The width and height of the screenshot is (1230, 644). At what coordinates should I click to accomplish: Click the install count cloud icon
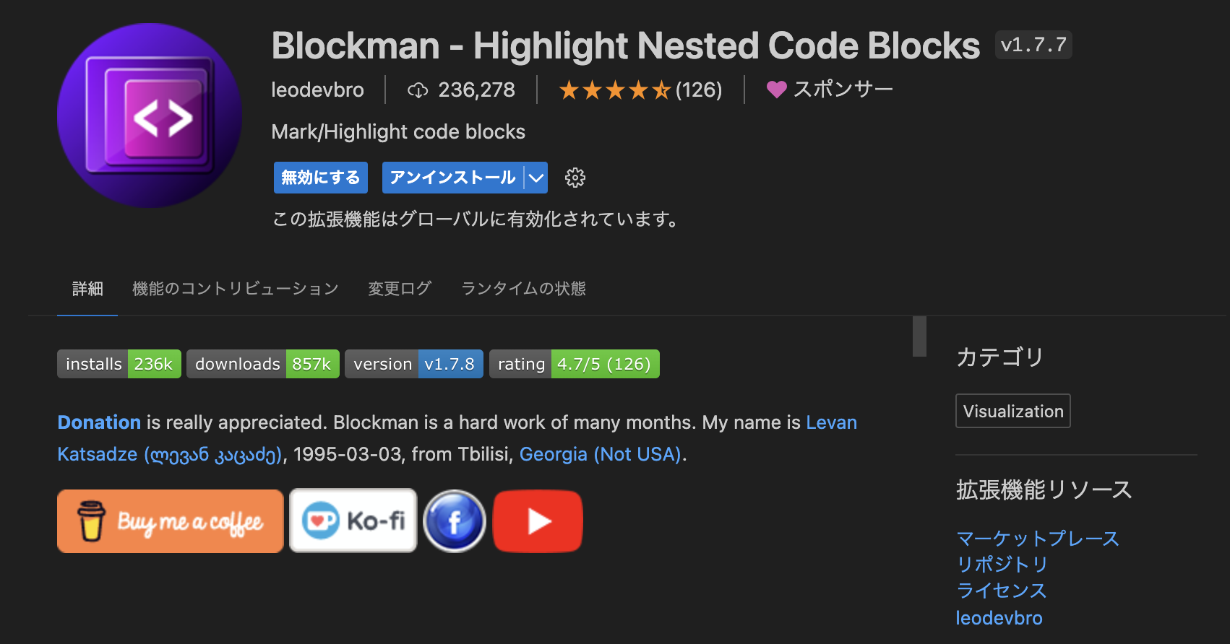click(x=418, y=90)
